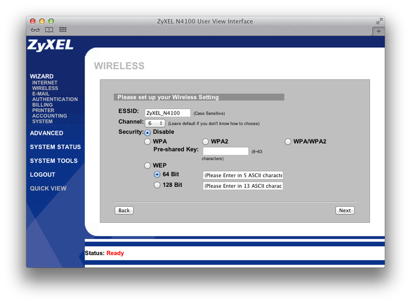Go to the WIRELESS wizard step

point(45,88)
